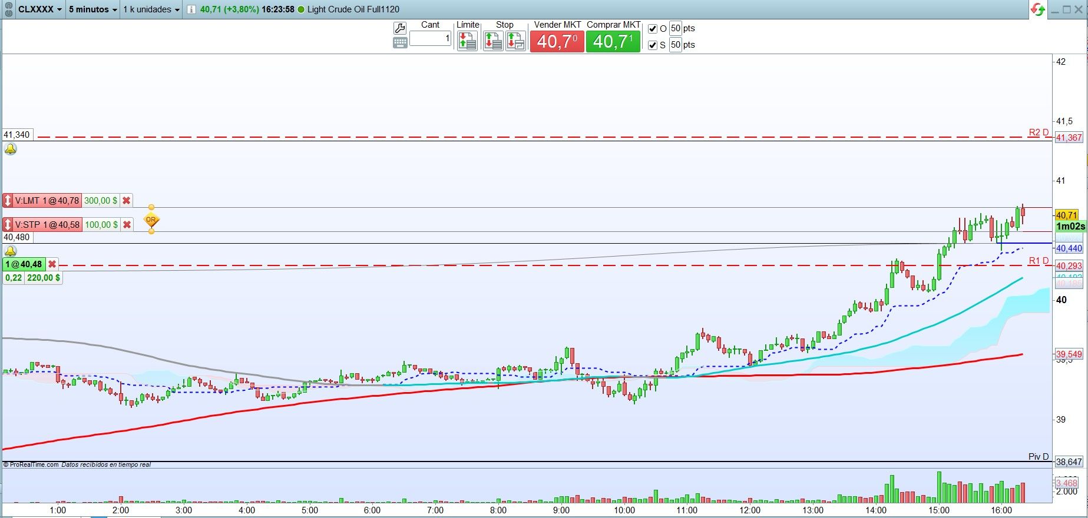Click the 38,647 pivot price tag

[x=1069, y=462]
